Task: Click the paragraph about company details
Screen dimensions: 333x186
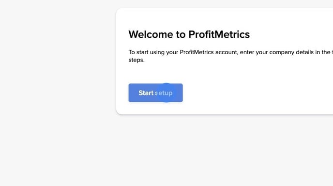Action: tap(231, 56)
